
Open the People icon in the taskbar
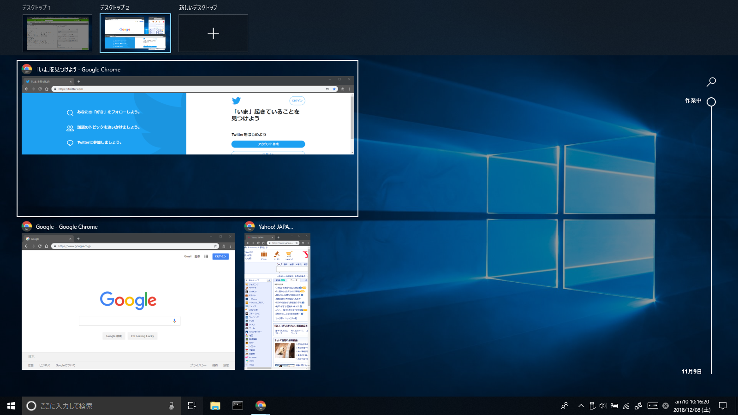(x=565, y=406)
